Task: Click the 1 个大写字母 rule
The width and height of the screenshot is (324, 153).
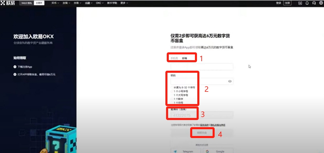Action: coord(181,95)
